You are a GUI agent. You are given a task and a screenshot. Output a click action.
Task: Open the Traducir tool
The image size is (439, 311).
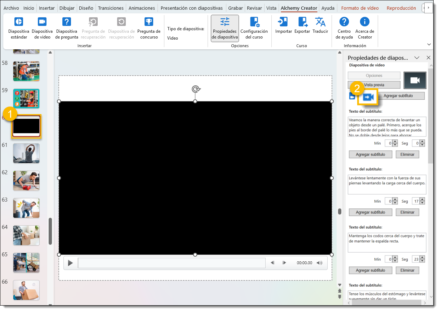[x=320, y=25]
